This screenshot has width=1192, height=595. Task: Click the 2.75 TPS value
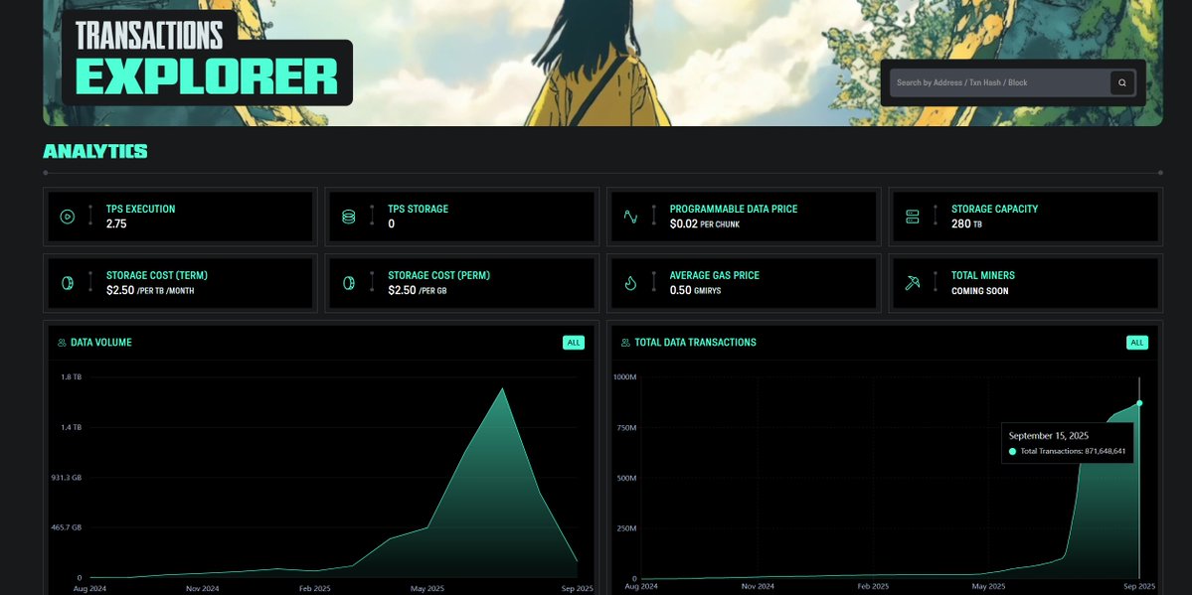click(116, 224)
